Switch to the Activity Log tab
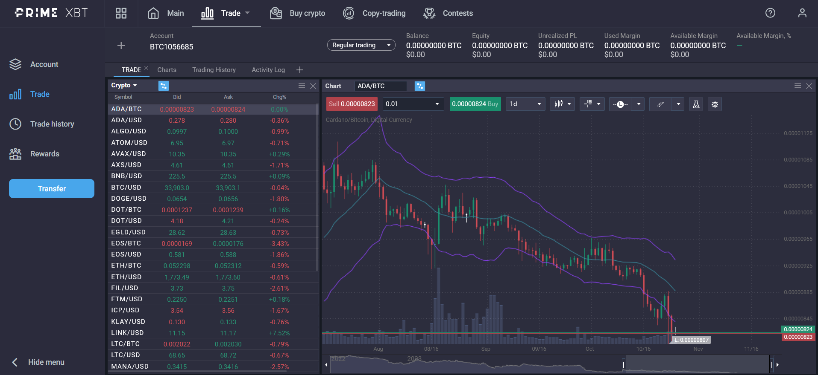 point(268,70)
